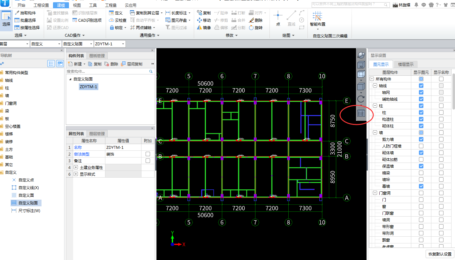Click 复制 in component list toolbar
Image resolution: width=455 pixels, height=260 pixels.
(95, 64)
